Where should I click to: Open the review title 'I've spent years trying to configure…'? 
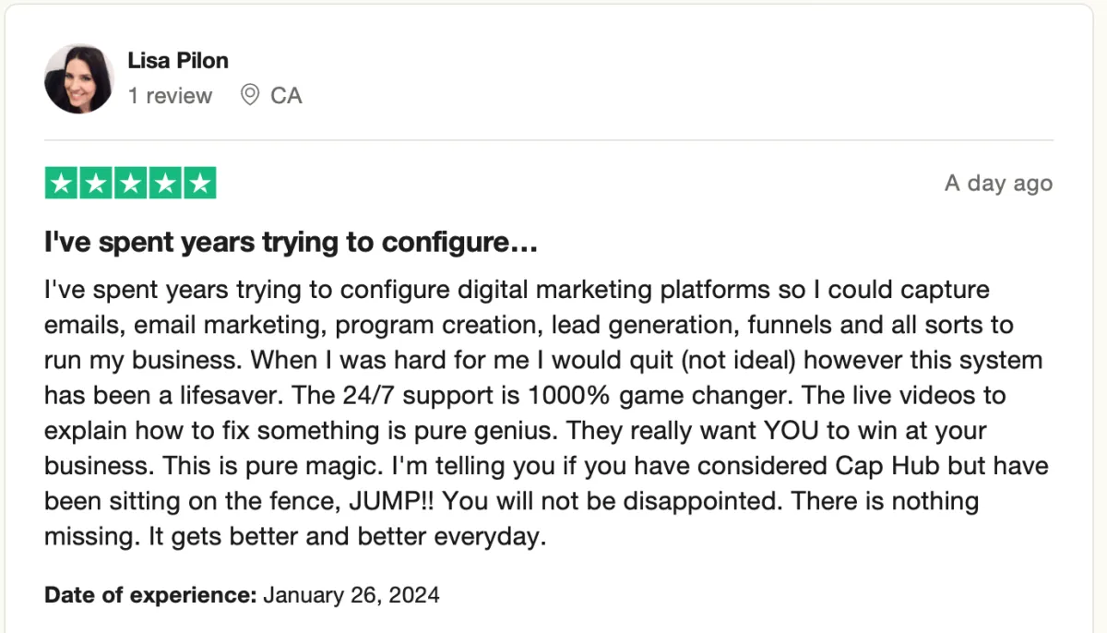point(291,244)
